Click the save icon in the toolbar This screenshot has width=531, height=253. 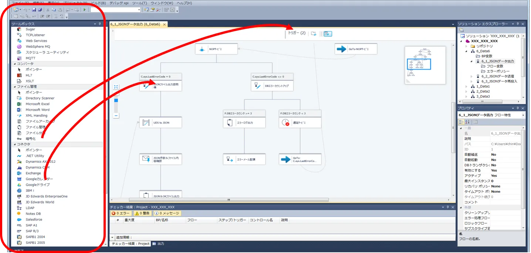click(x=34, y=10)
